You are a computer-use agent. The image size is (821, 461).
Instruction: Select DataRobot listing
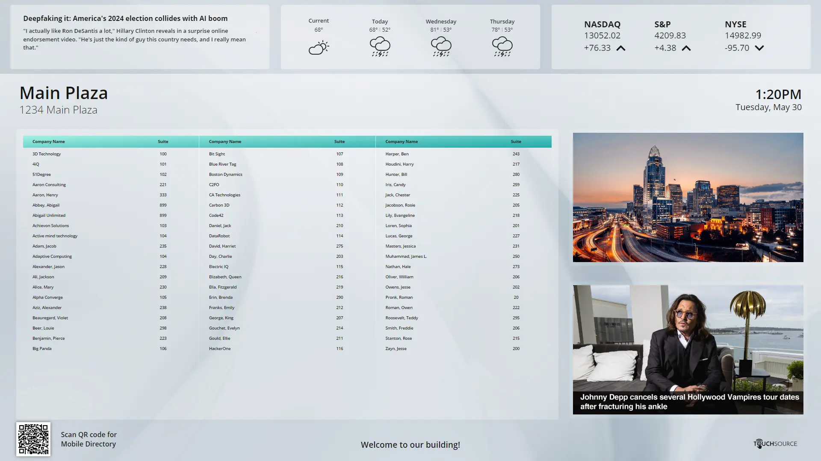coord(287,236)
